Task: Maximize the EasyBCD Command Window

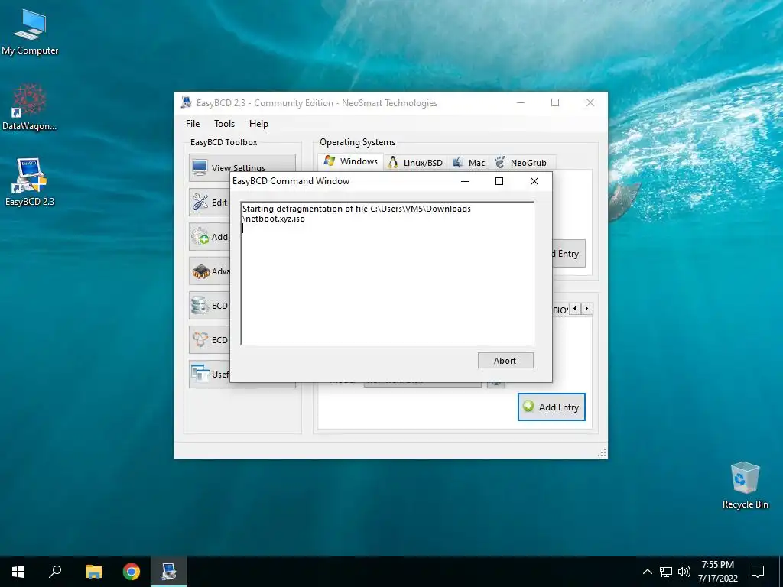Action: (499, 181)
